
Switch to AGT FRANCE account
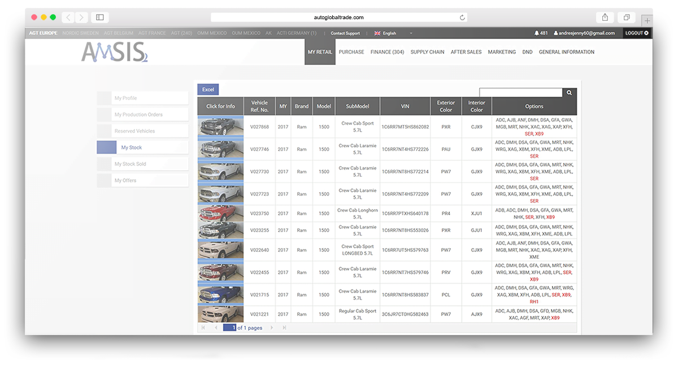[152, 33]
